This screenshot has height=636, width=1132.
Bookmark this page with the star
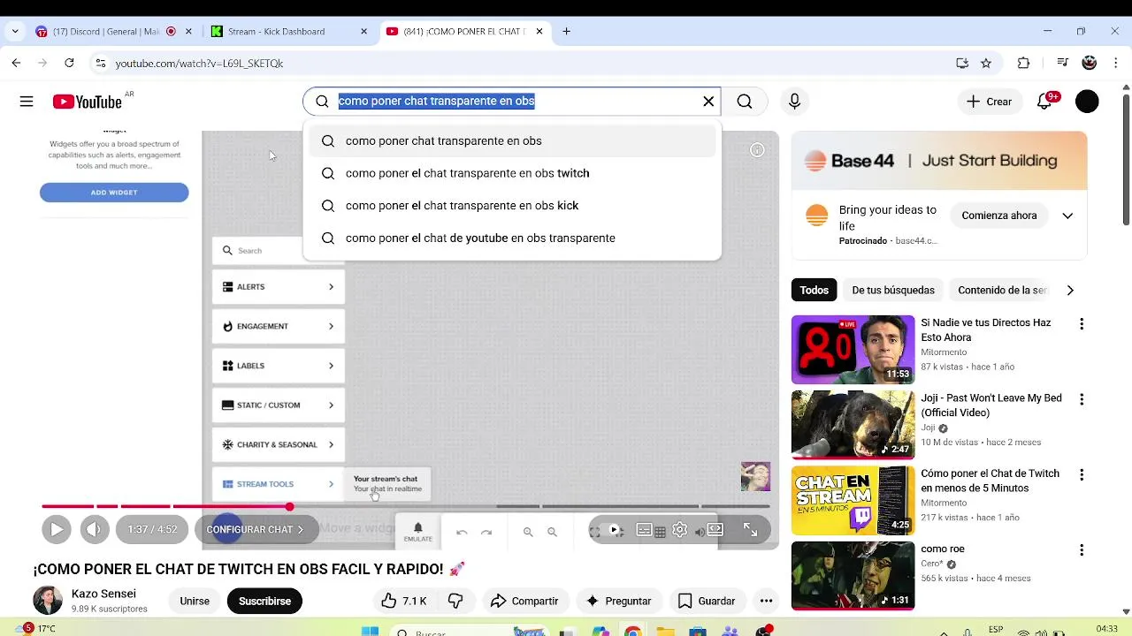(x=986, y=63)
